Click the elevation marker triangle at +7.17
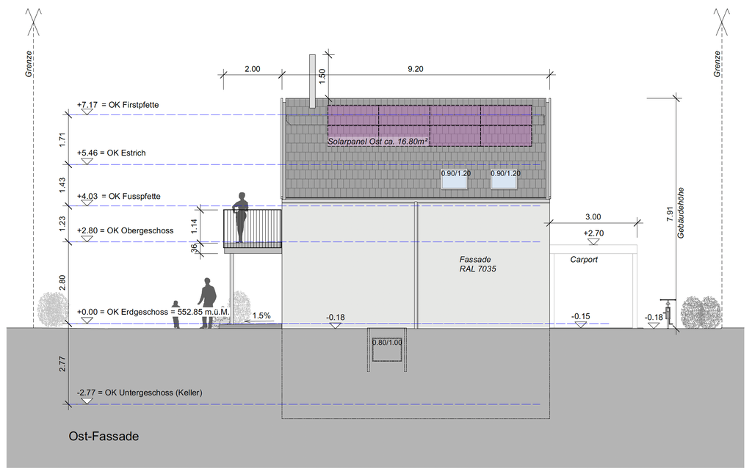Viewport: 752px width, 474px height. click(87, 112)
